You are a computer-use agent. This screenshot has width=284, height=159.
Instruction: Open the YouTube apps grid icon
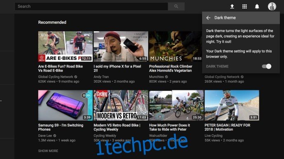[244, 7]
